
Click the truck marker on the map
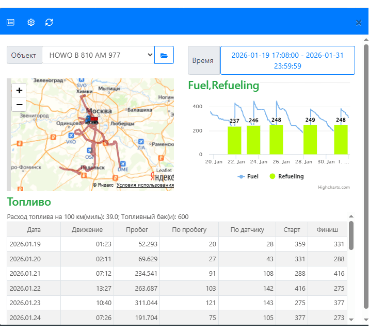[91, 120]
